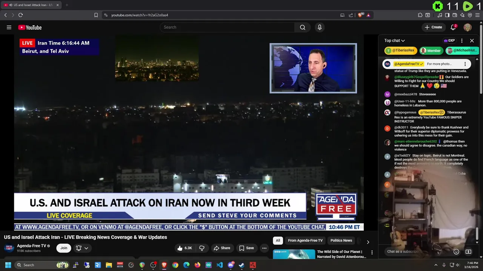Open the browser main hamburger menu

pyautogui.click(x=477, y=15)
